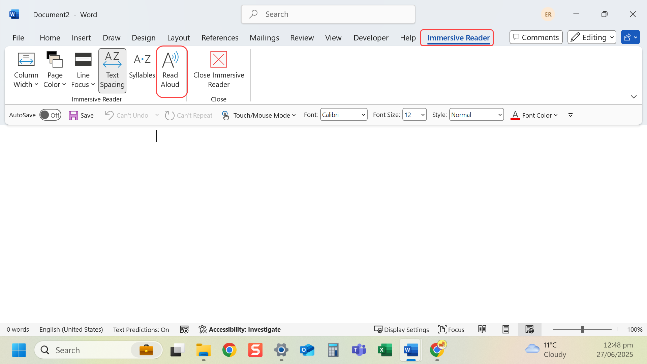647x364 pixels.
Task: Click the document page at text cursor
Action: point(156,136)
